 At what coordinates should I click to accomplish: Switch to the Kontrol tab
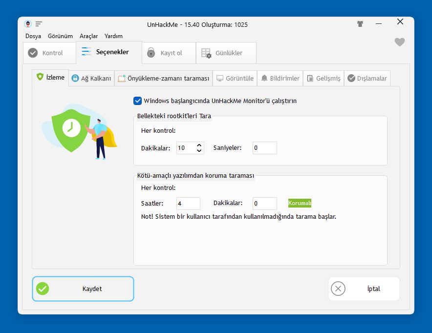(x=49, y=53)
